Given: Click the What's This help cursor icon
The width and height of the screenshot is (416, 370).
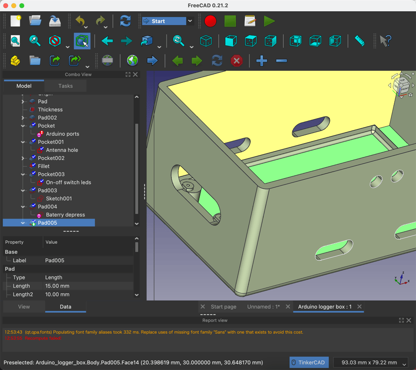Looking at the screenshot, I should click(x=385, y=41).
